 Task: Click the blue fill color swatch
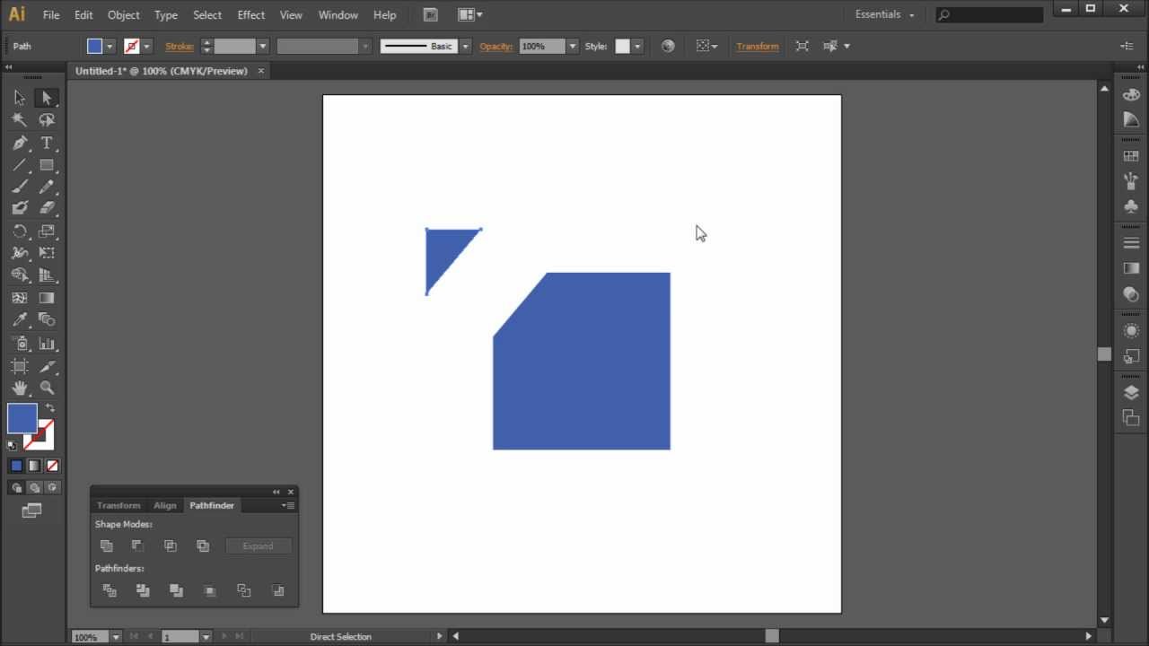[93, 46]
